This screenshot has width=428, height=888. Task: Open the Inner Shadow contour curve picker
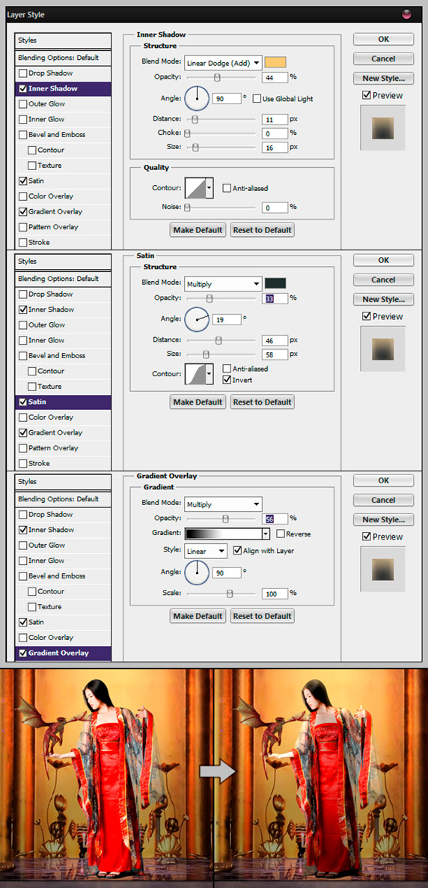[x=199, y=188]
